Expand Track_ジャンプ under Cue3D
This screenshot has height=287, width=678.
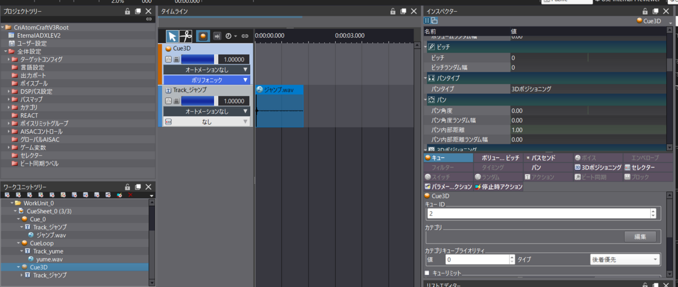coord(23,275)
